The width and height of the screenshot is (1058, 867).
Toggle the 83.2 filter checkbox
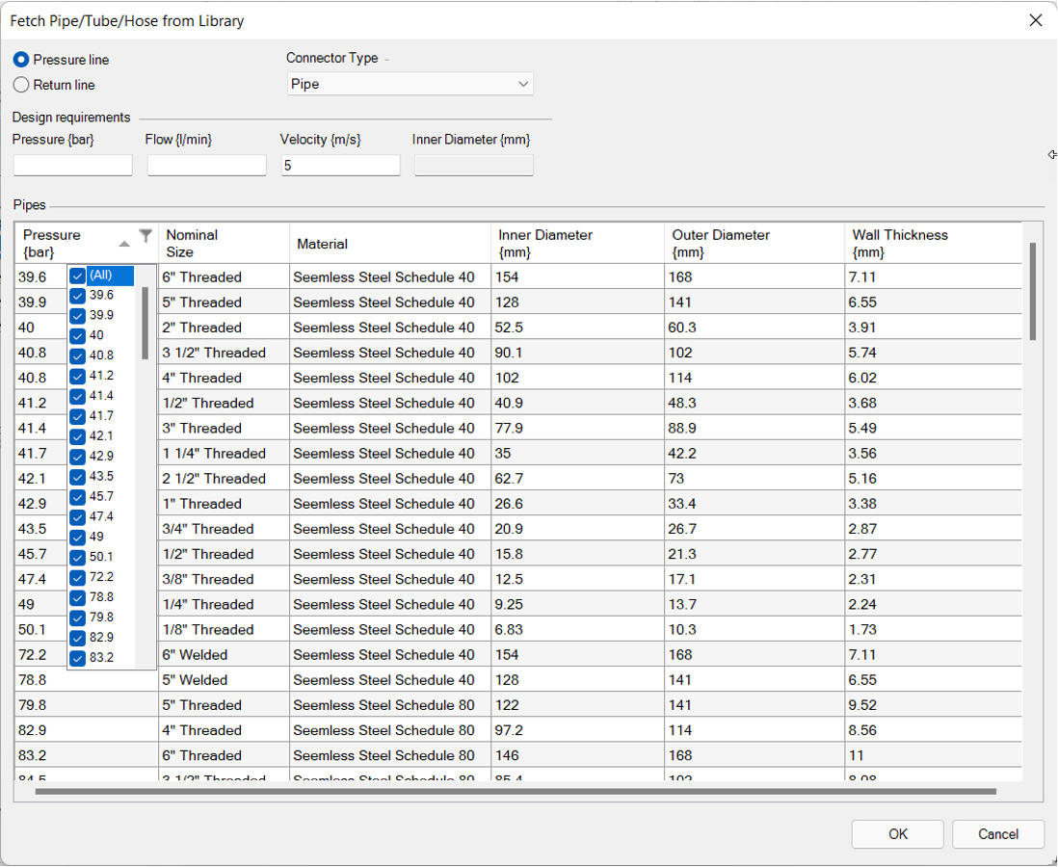78,659
